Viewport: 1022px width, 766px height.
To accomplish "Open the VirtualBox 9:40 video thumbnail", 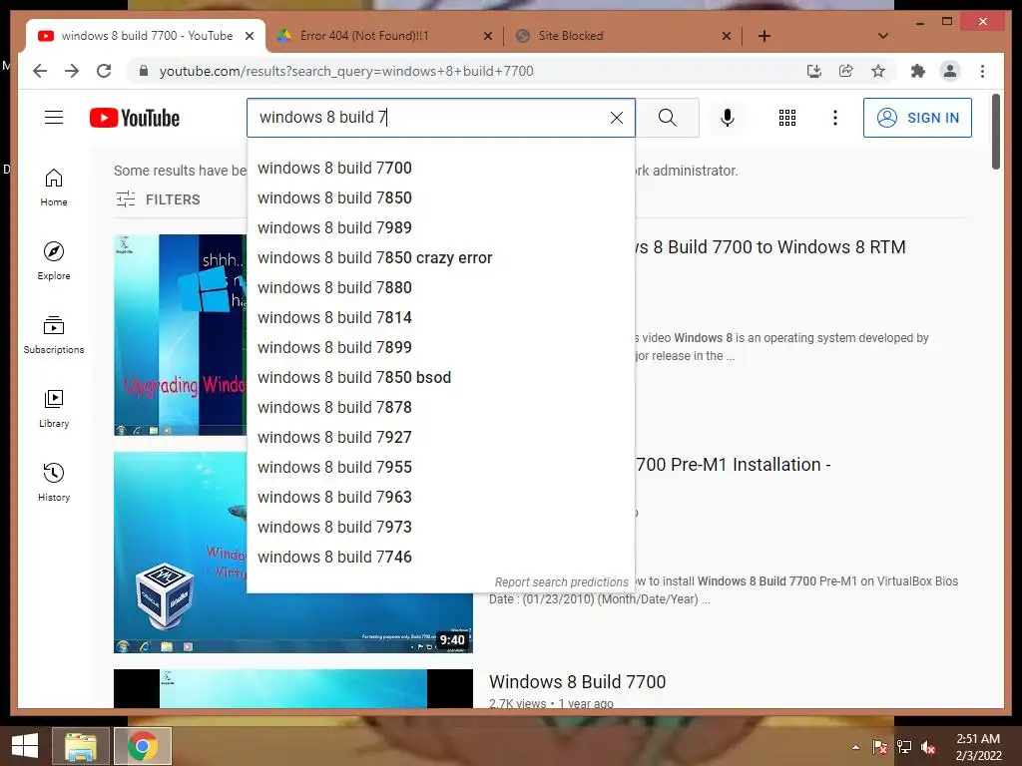I will pyautogui.click(x=293, y=553).
